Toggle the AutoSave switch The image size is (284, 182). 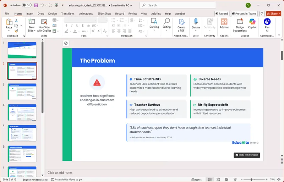click(27, 5)
